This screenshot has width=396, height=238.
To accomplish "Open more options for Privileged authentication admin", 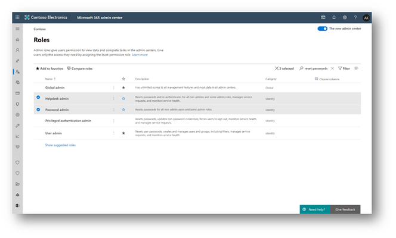I will tap(114, 121).
